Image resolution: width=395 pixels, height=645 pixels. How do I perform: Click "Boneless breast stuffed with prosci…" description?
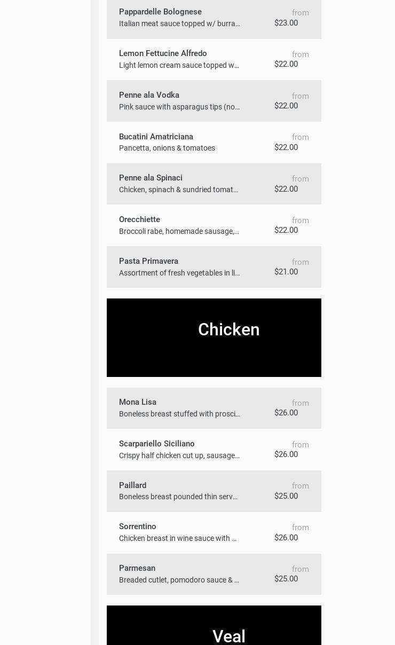179,414
